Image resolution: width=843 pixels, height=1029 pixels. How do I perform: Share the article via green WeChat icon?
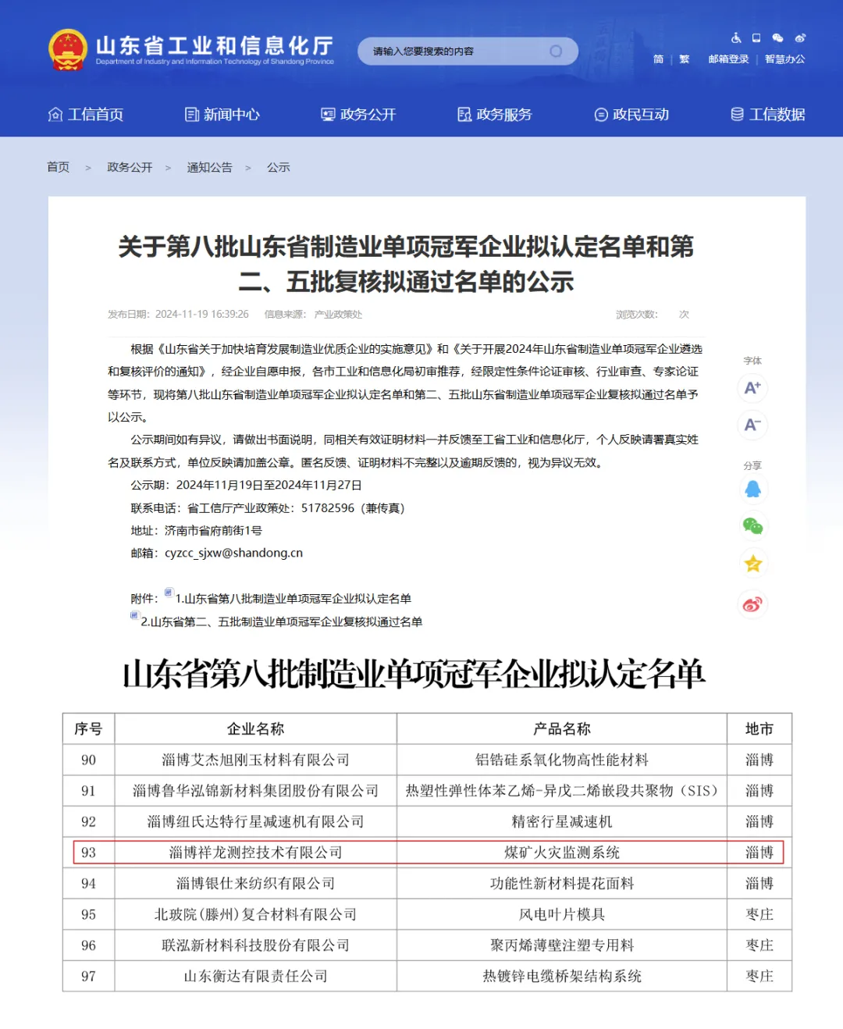click(x=752, y=526)
